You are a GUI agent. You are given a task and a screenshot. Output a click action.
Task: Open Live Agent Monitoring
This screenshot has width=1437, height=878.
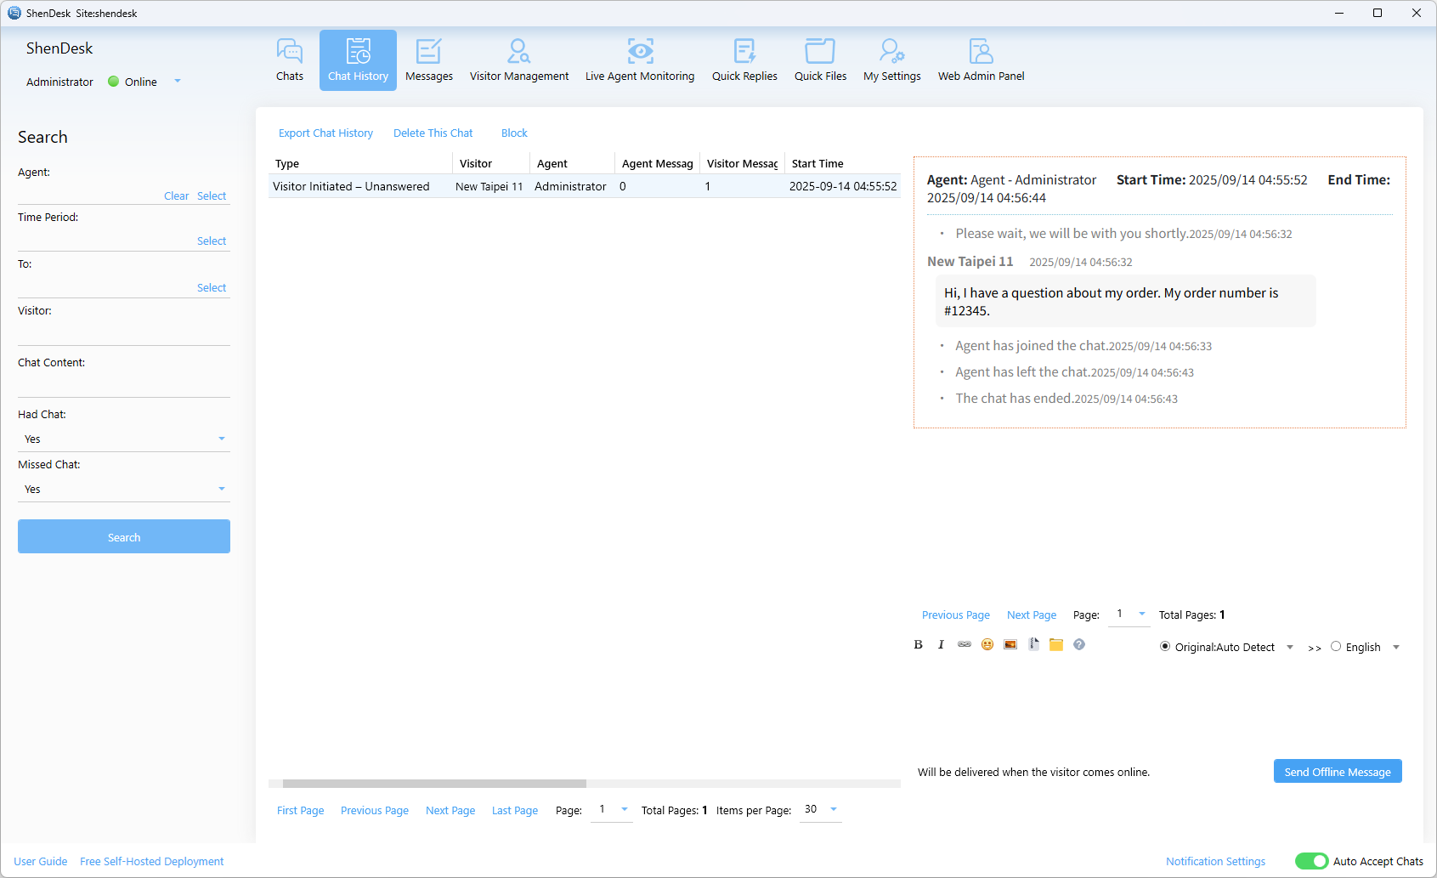[x=639, y=59]
